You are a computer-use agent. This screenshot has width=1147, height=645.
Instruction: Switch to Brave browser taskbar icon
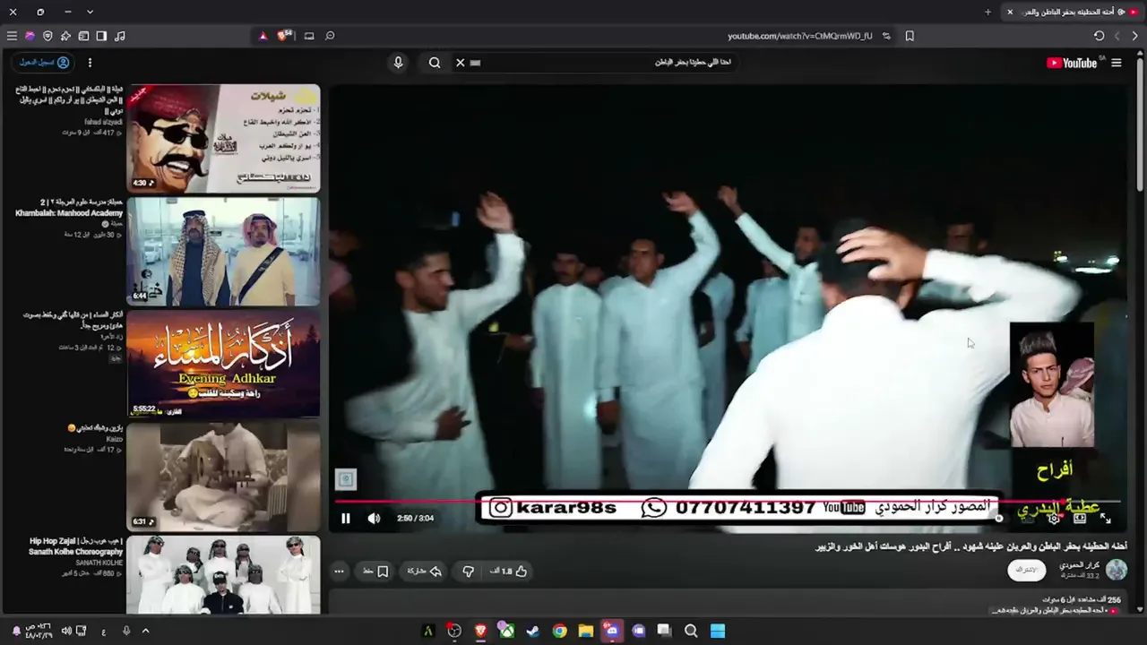[x=480, y=631]
